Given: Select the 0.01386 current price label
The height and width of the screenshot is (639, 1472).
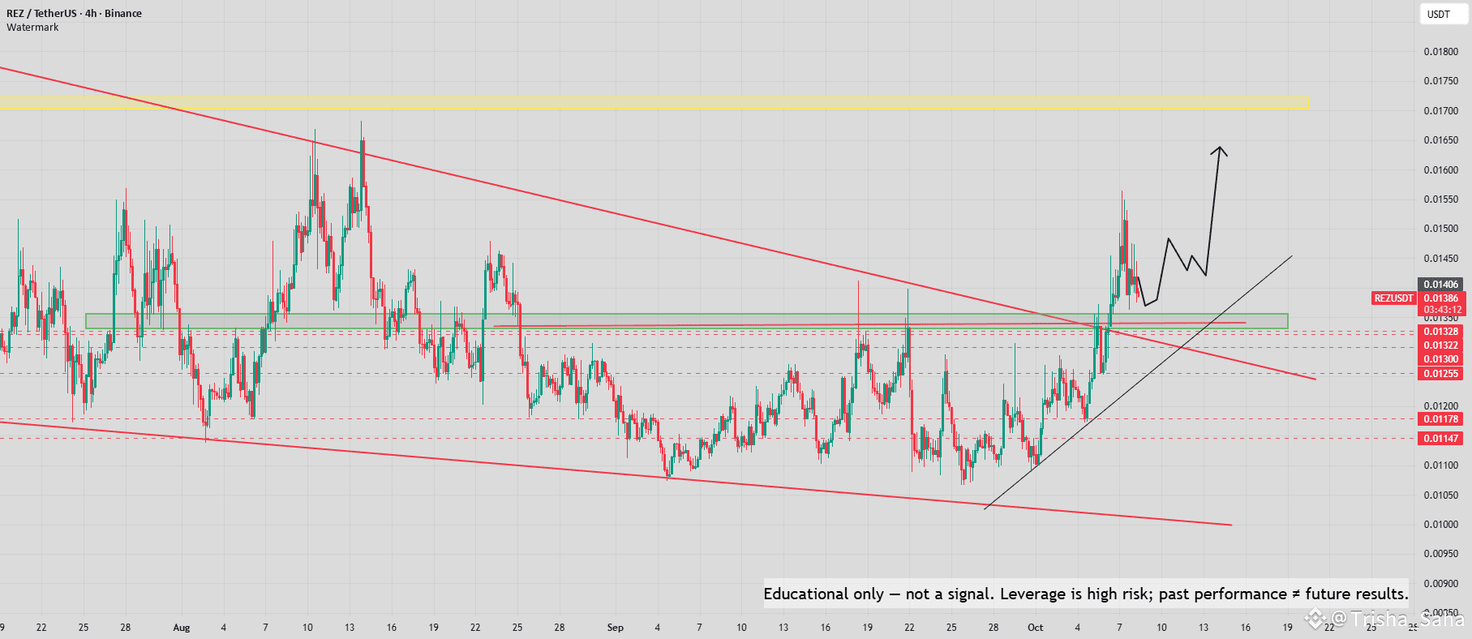Looking at the screenshot, I should tap(1441, 298).
